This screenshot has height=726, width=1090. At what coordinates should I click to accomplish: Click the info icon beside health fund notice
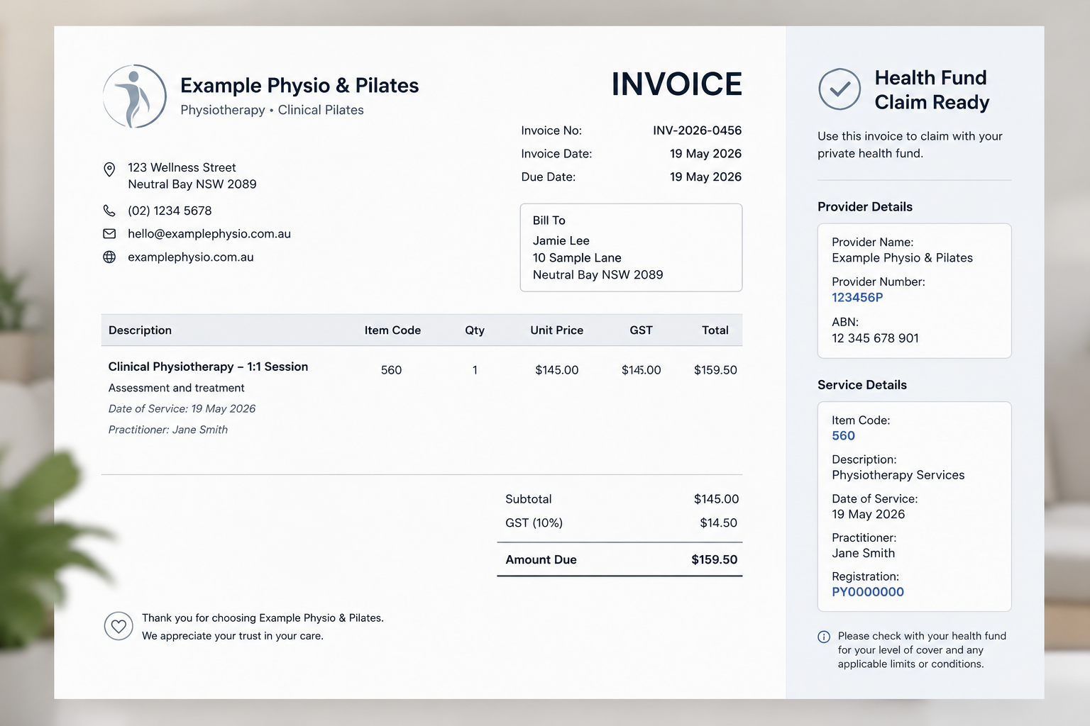click(x=824, y=637)
